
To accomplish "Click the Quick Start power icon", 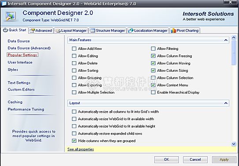I will coord(5,30).
